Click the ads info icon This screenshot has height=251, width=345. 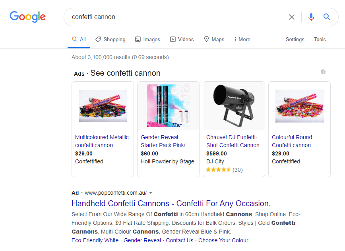tap(323, 72)
